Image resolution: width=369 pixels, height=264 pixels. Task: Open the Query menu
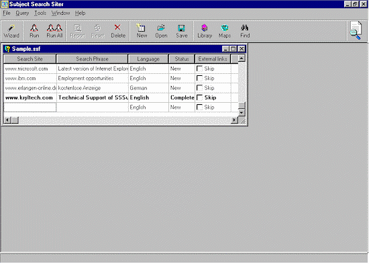(22, 13)
